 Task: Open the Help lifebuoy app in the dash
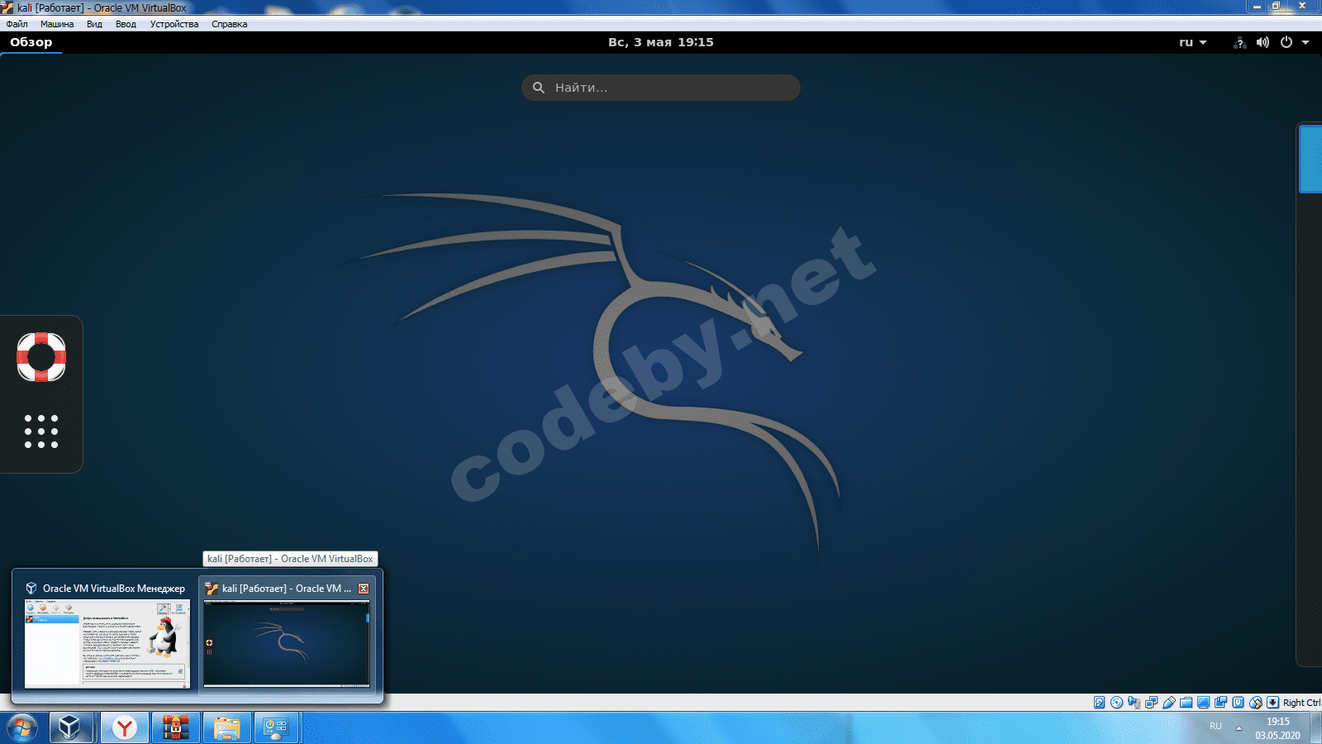(41, 357)
